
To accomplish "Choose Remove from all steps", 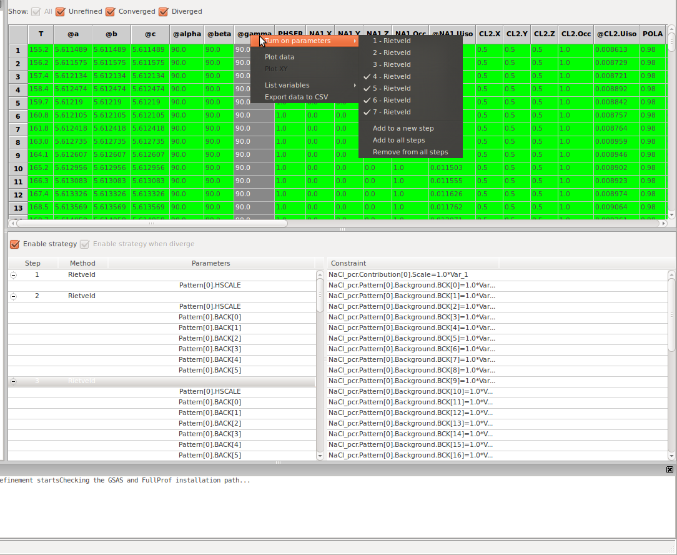I will click(x=410, y=152).
